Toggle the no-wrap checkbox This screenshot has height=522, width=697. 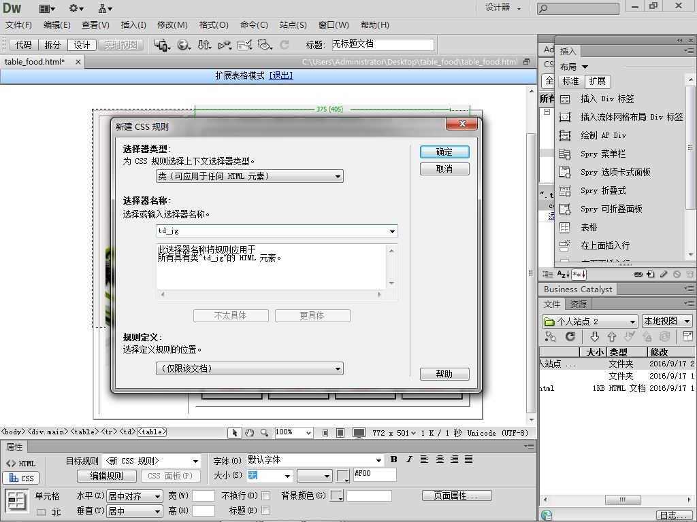pyautogui.click(x=266, y=495)
